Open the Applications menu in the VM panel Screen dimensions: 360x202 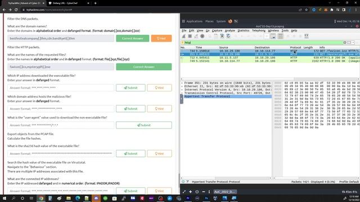click(192, 21)
